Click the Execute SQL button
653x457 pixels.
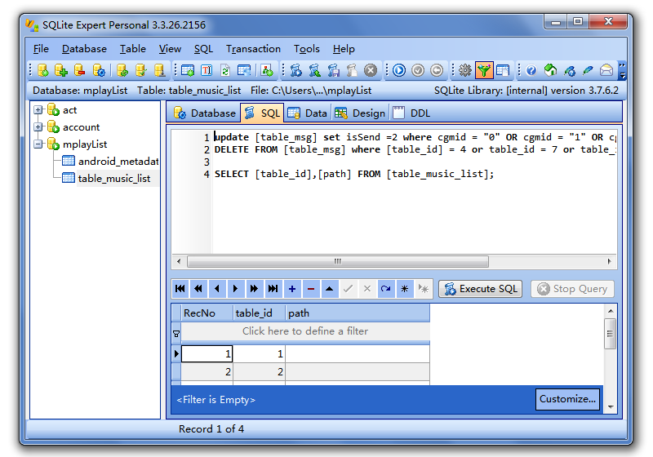click(x=481, y=288)
